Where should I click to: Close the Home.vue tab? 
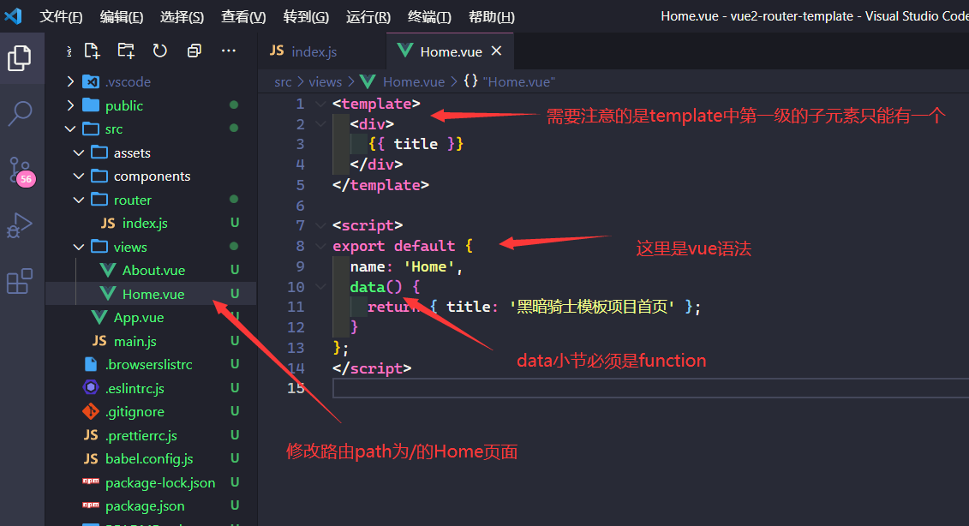(x=496, y=51)
